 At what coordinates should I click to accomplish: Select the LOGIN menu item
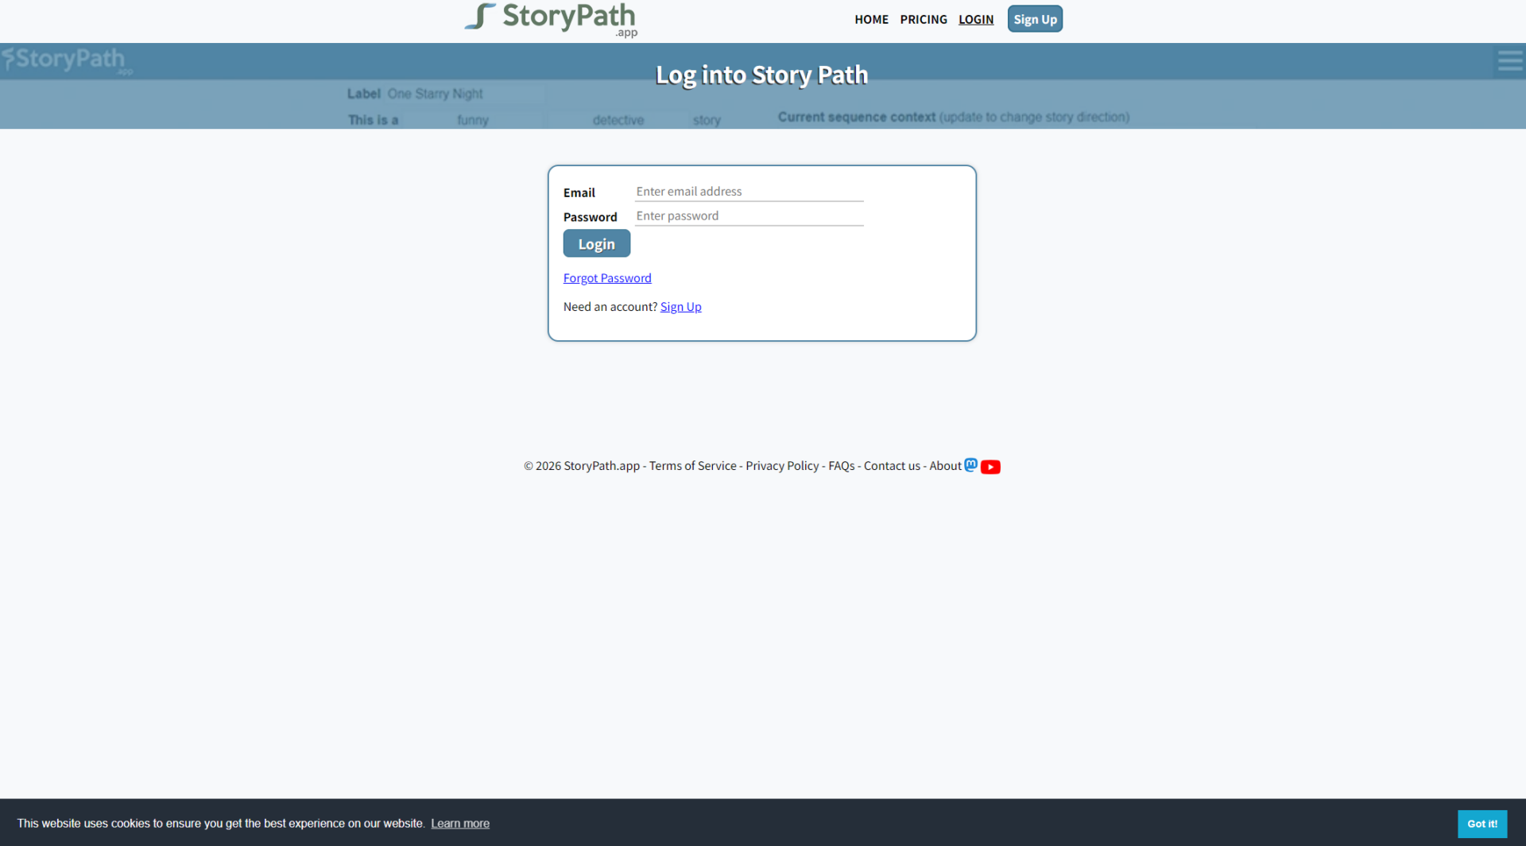tap(976, 19)
